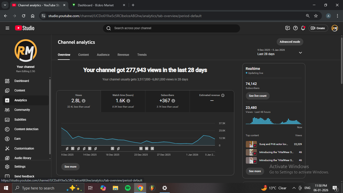Switch to the Revenue analytics tab
This screenshot has width=343, height=193.
[x=123, y=55]
